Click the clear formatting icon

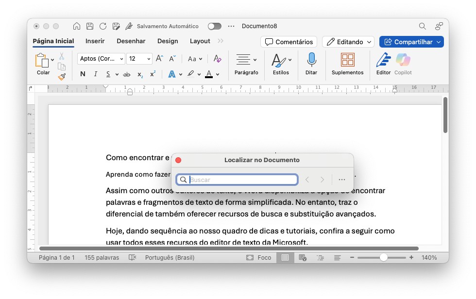coord(217,59)
